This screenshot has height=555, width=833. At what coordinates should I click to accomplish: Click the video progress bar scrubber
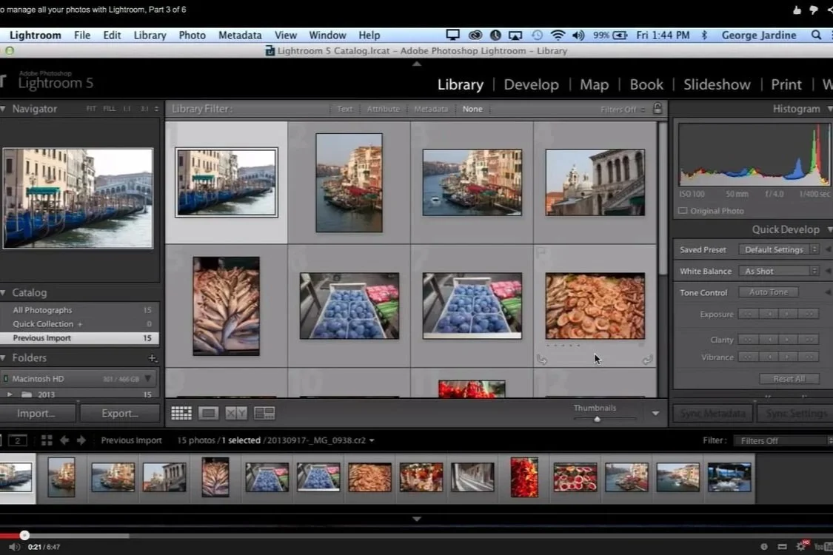[x=24, y=535]
